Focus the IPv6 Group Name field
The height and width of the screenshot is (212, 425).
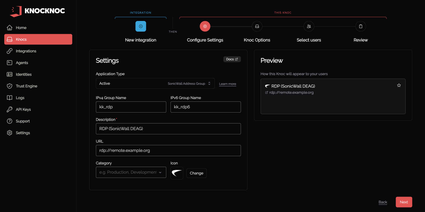tap(206, 107)
